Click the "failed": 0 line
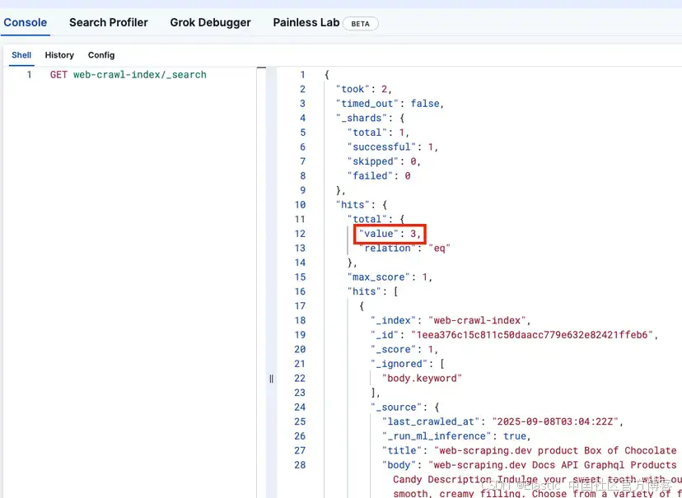The height and width of the screenshot is (498, 682). click(378, 175)
